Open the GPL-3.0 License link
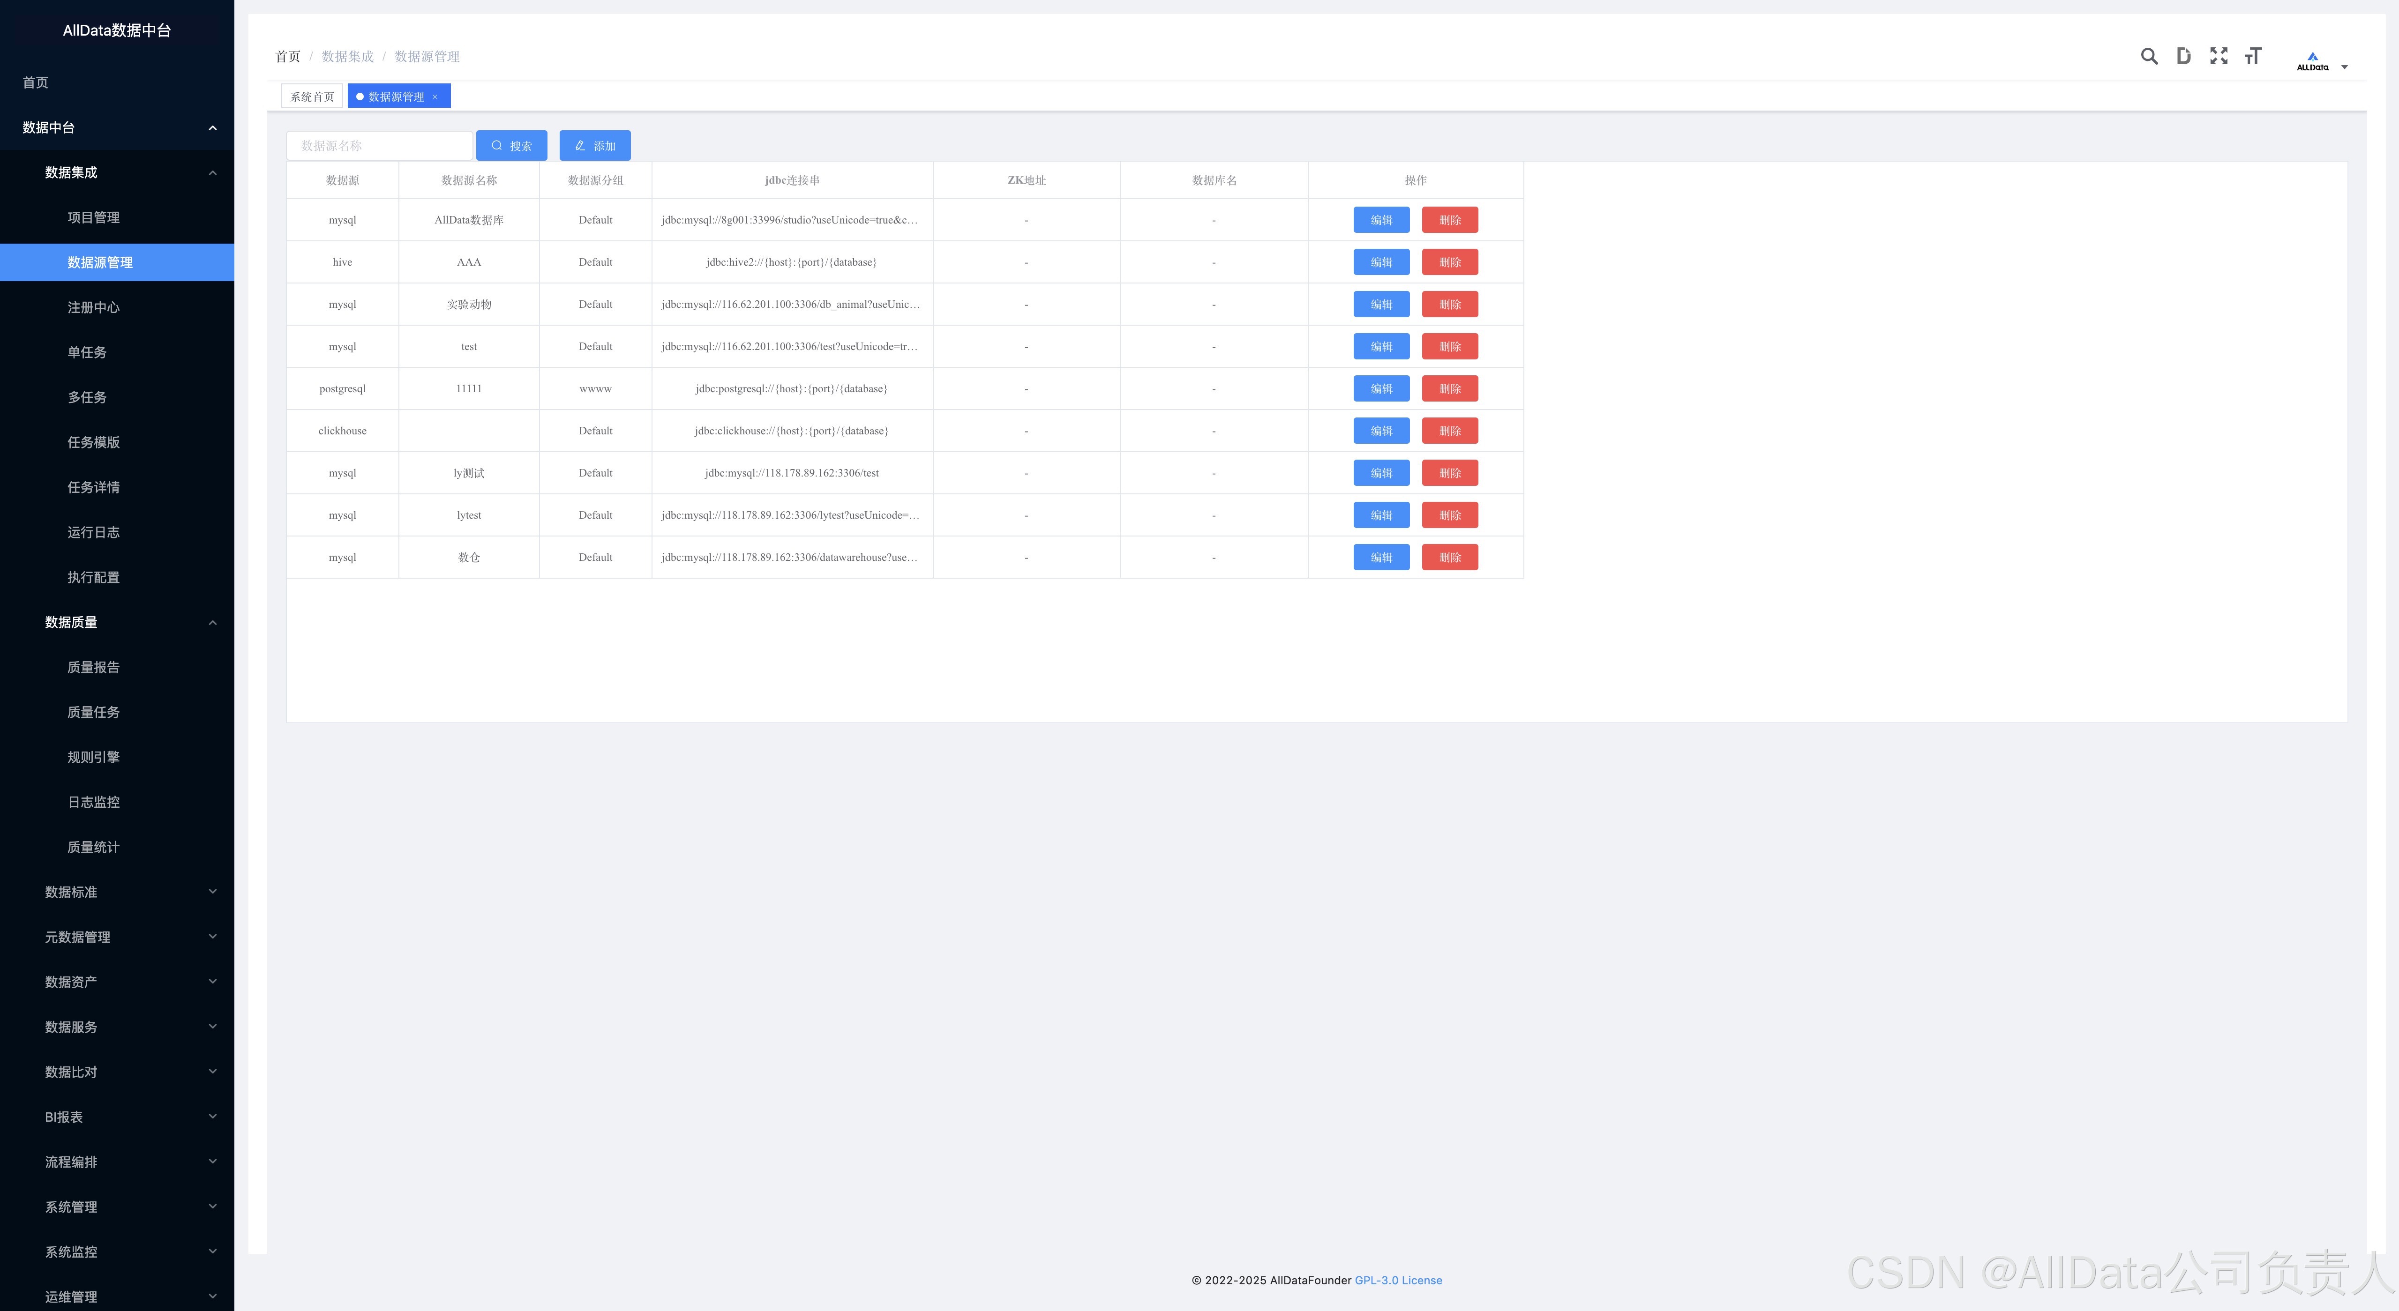The height and width of the screenshot is (1311, 2399). click(1398, 1280)
